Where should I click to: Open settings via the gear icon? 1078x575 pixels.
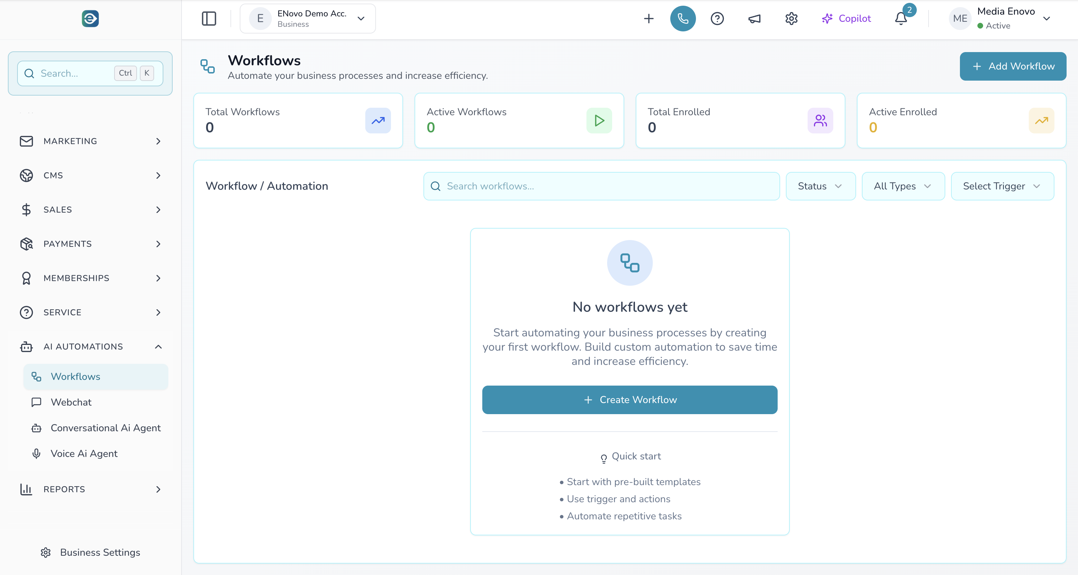click(x=791, y=19)
